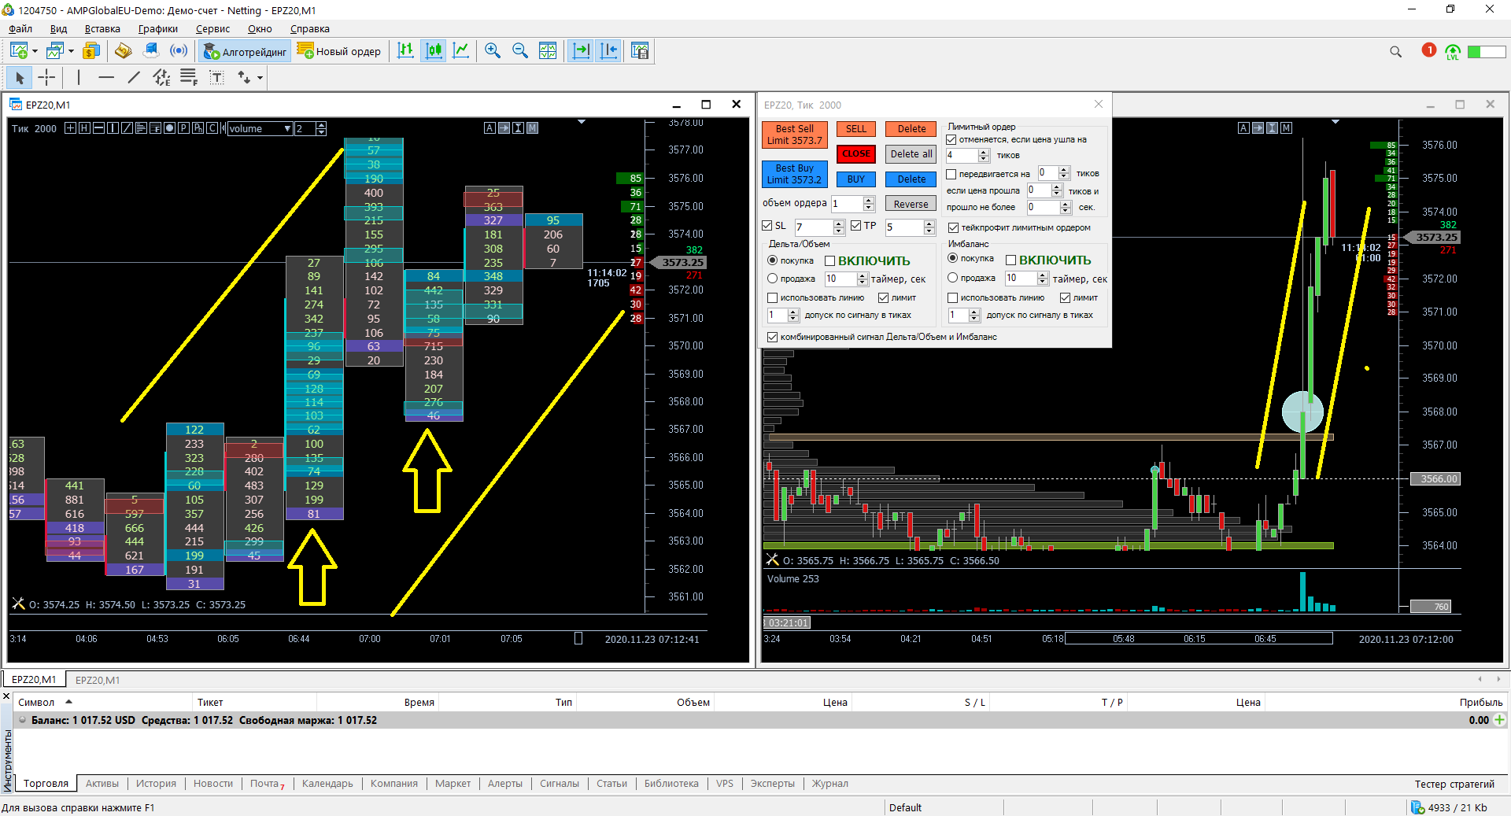Open the Сервис menu
Screen dimensions: 1511x816
point(212,29)
